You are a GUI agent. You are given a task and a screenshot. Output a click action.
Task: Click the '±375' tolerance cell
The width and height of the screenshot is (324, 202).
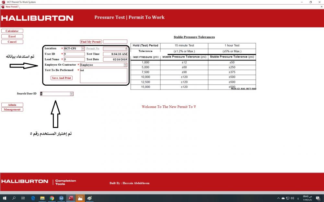(x=232, y=72)
